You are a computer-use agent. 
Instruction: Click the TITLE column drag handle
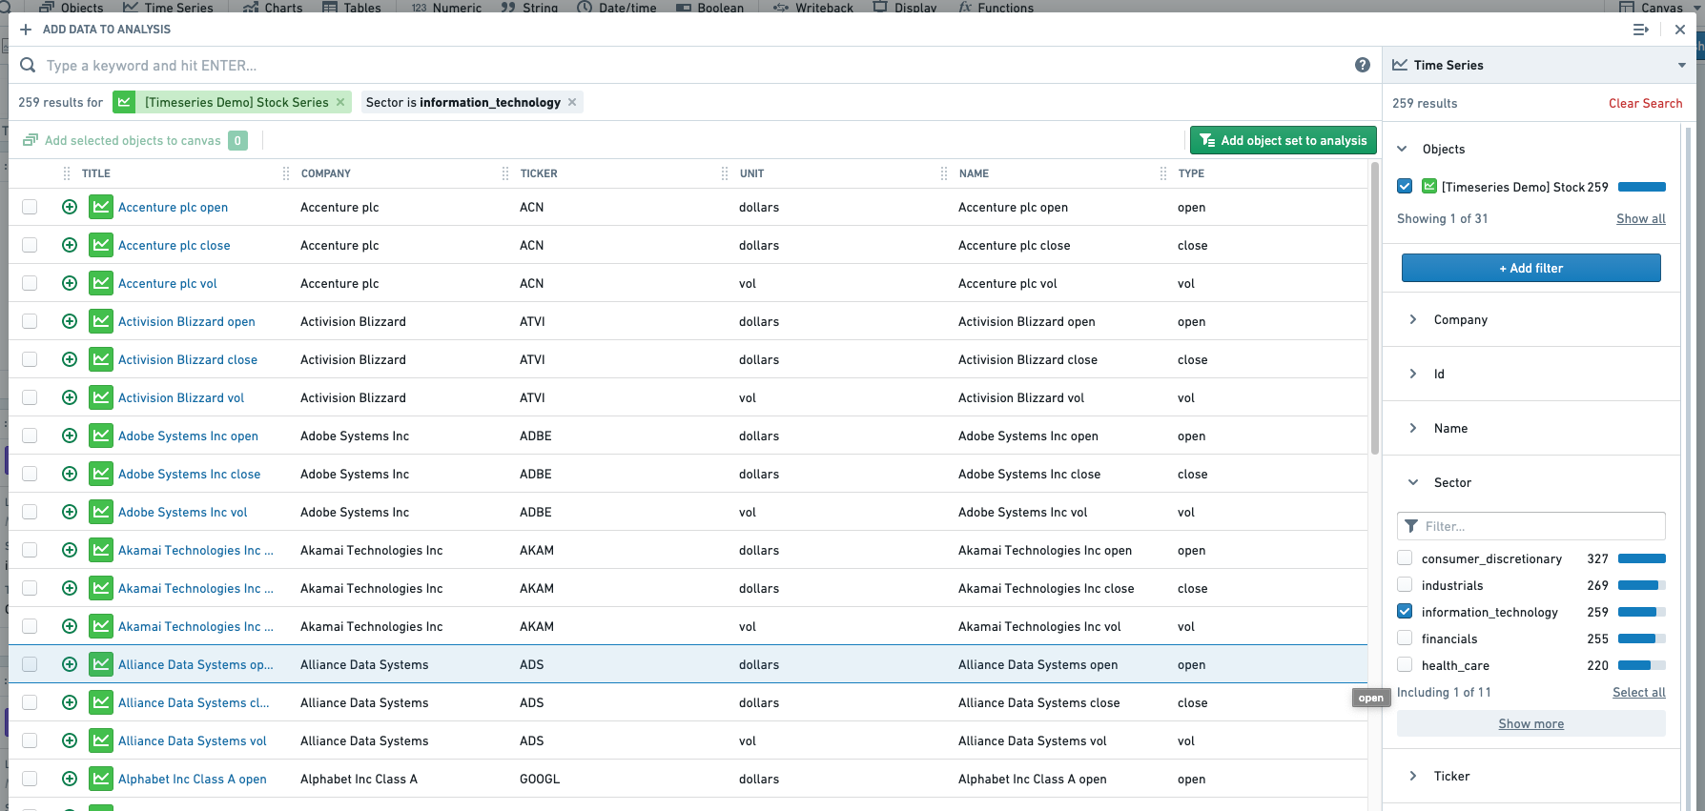pos(67,173)
